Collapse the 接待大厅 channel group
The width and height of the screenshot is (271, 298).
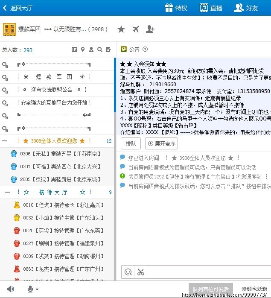pyautogui.click(x=7, y=192)
